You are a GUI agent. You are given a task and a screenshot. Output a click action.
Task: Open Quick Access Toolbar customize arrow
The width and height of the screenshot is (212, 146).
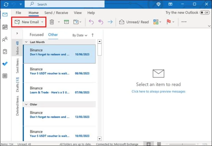pyautogui.click(x=21, y=4)
